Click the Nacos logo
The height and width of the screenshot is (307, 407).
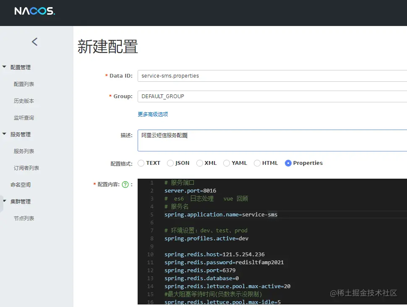point(34,11)
